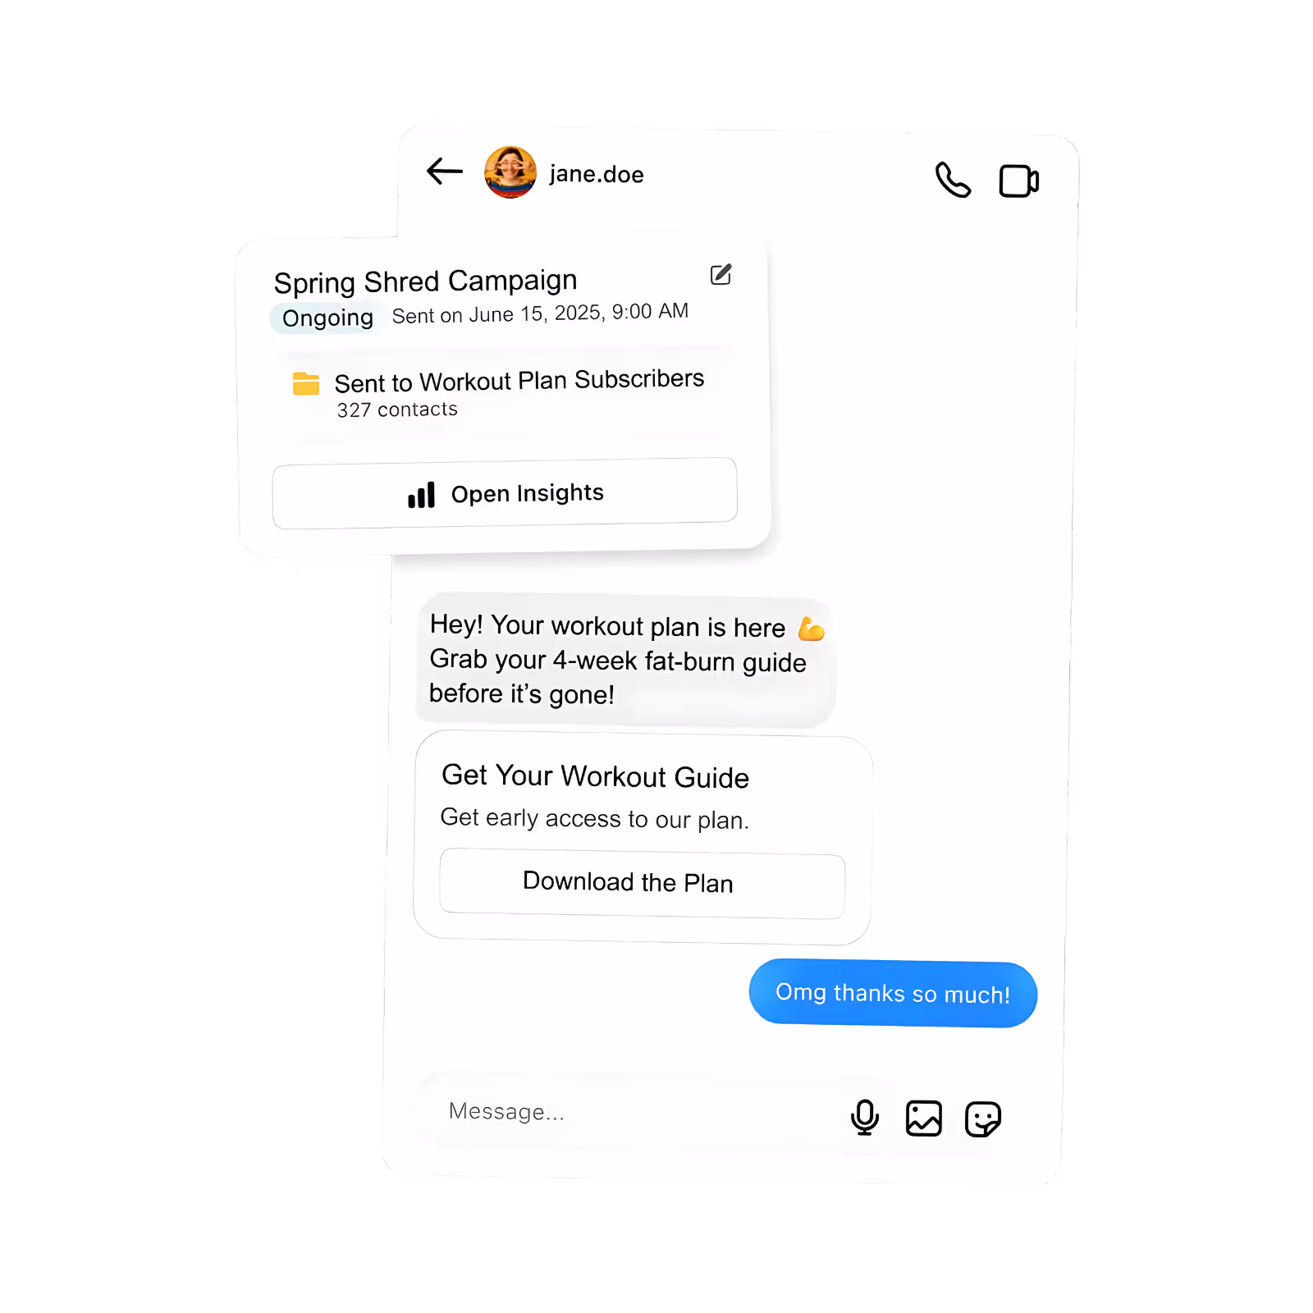Screen dimensions: 1313x1313
Task: Click the 'Get Your Workout Guide' card title
Action: coord(595,776)
